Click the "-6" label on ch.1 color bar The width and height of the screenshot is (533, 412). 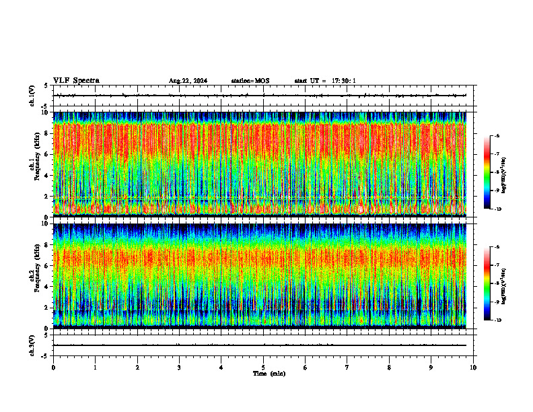(x=497, y=135)
